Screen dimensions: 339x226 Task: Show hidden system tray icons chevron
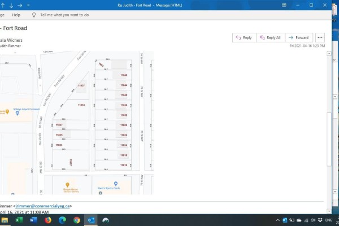[x=277, y=220]
